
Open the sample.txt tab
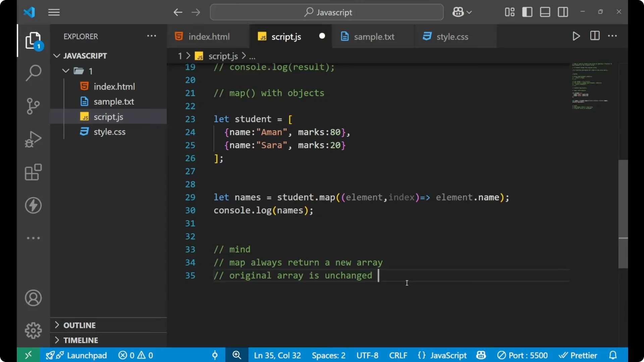375,36
